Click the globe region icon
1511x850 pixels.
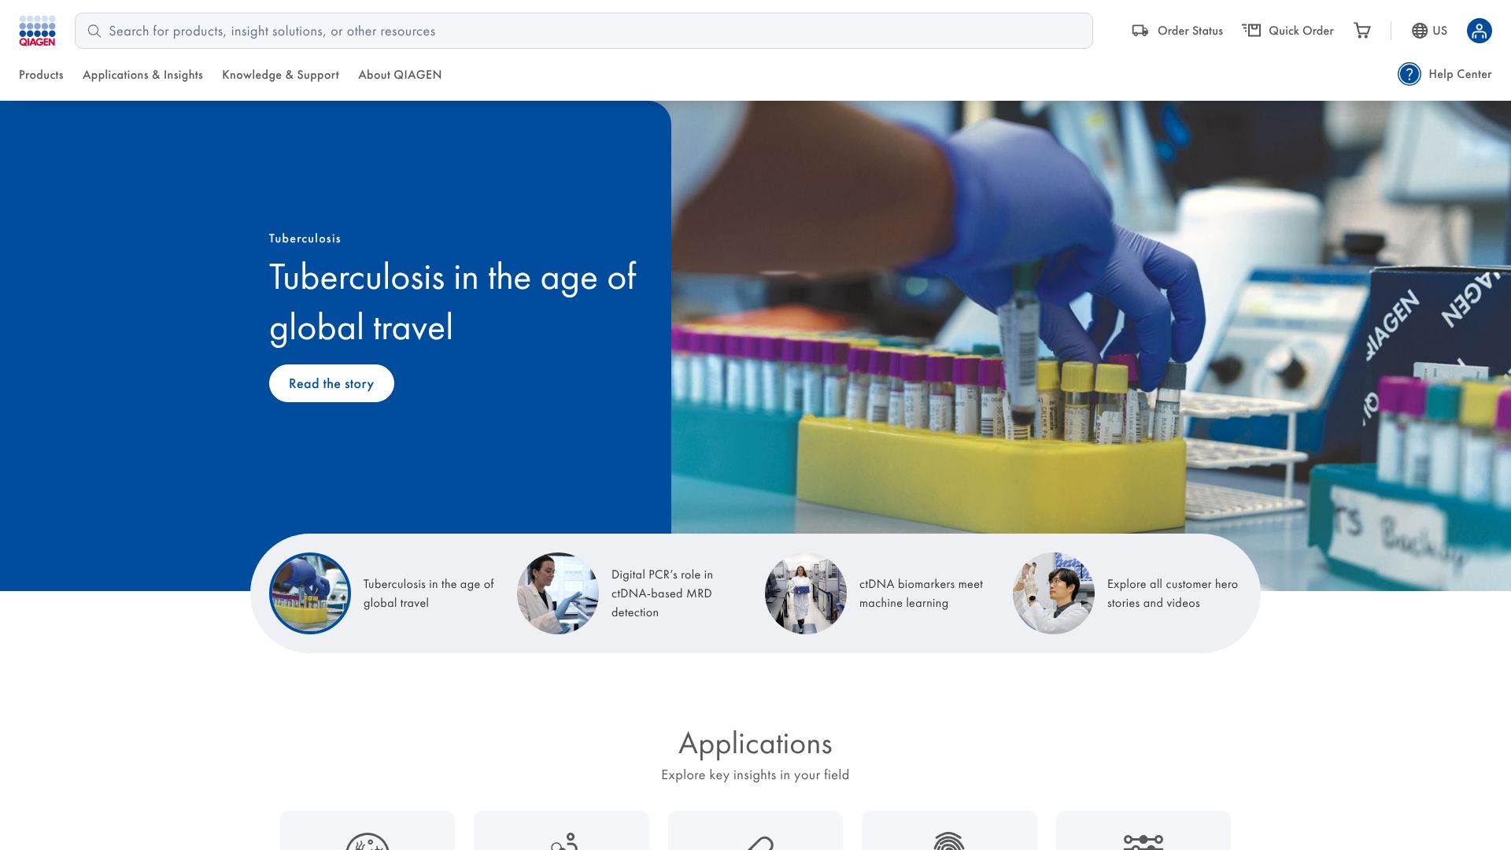click(1419, 31)
